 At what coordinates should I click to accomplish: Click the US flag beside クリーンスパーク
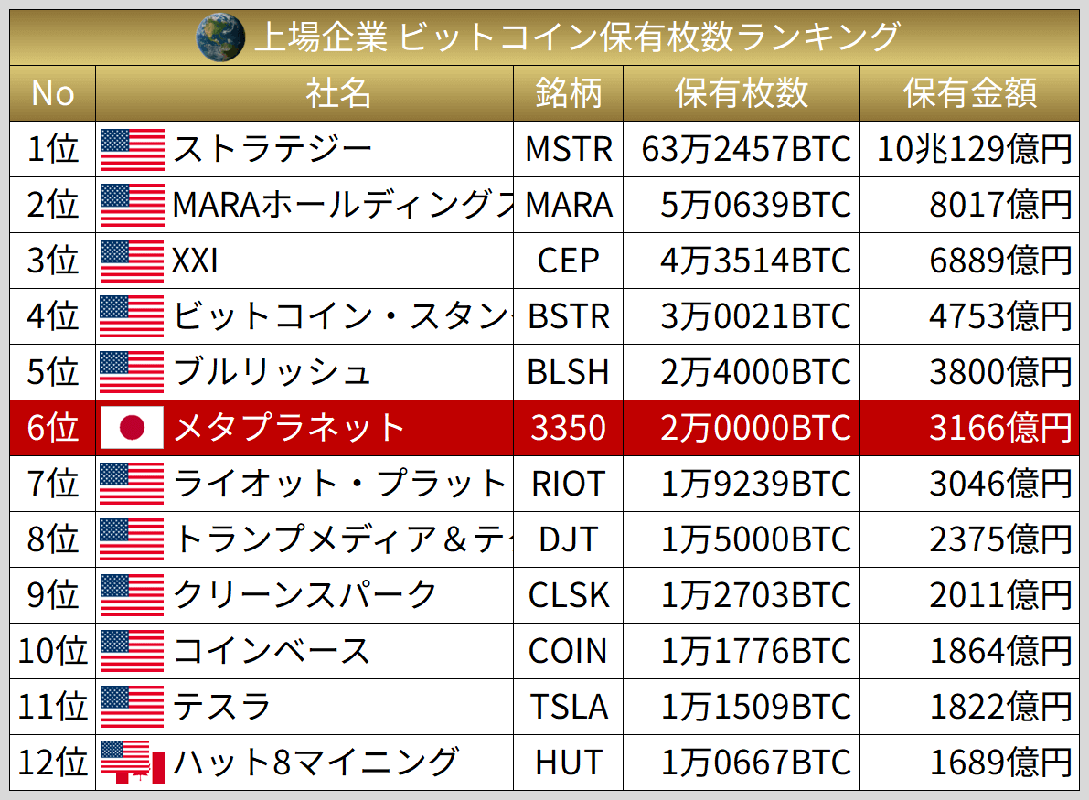tap(133, 595)
